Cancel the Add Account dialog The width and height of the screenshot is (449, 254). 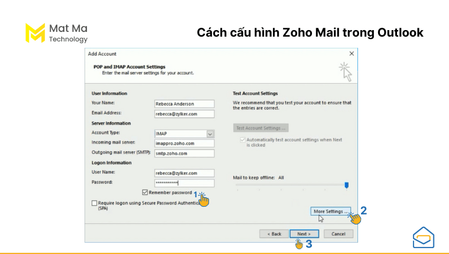[338, 234]
